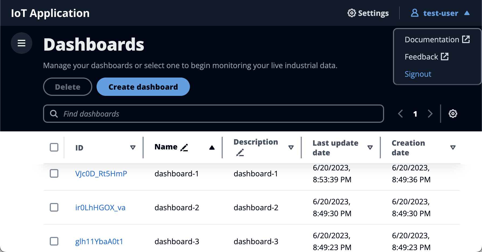482x252 pixels.
Task: Click the search magnifier icon
Action: [54, 114]
